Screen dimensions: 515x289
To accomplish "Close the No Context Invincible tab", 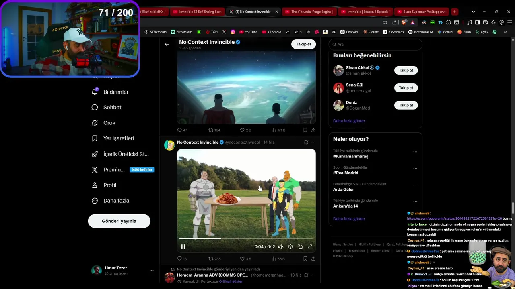I will coord(276,12).
